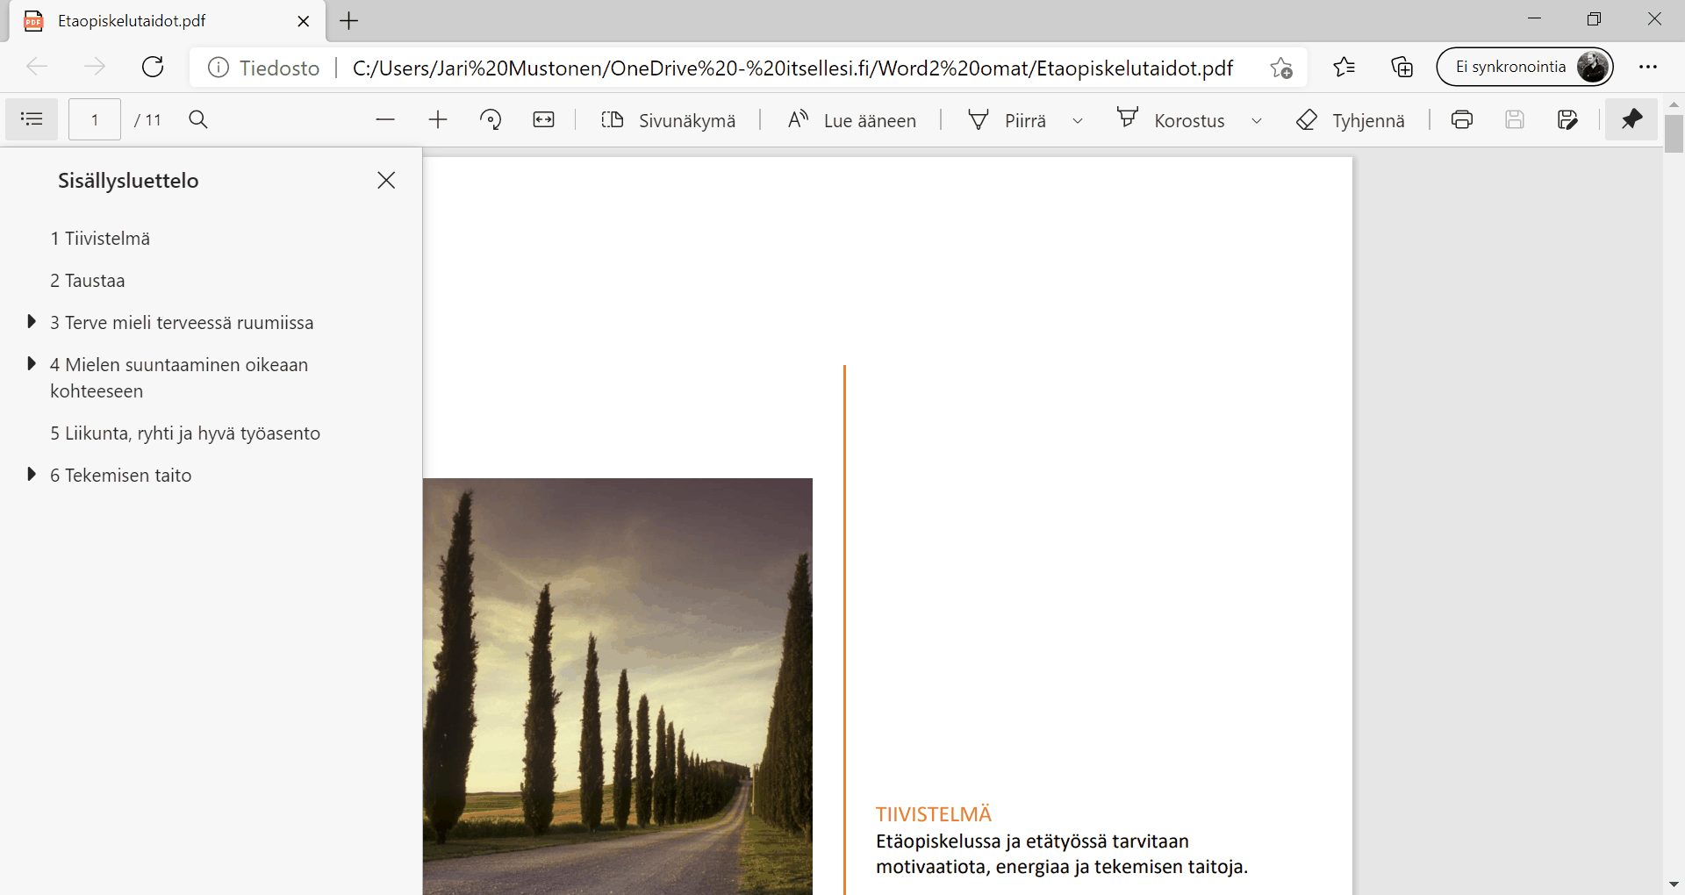Open the find-in-document search icon

click(198, 119)
